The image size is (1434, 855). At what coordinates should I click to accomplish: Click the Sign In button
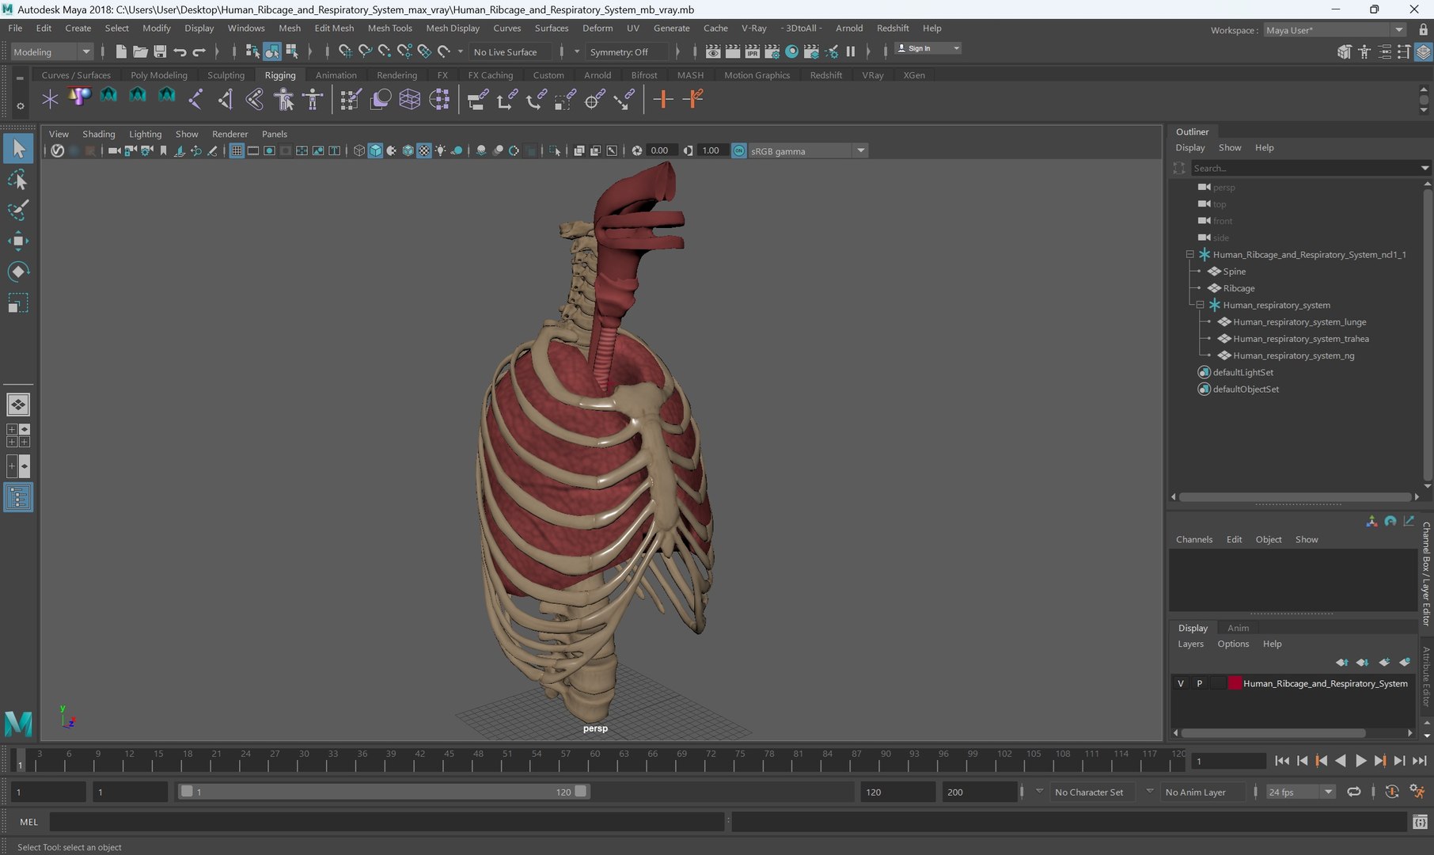[927, 48]
